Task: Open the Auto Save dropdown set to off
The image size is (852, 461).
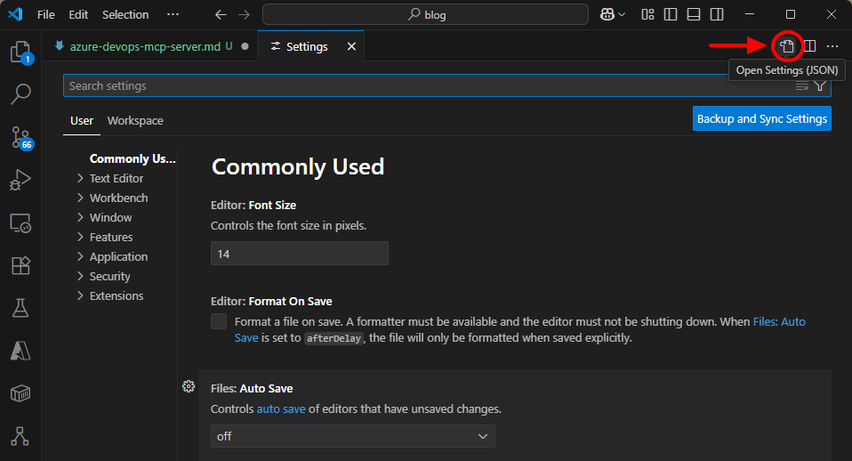Action: (x=352, y=436)
